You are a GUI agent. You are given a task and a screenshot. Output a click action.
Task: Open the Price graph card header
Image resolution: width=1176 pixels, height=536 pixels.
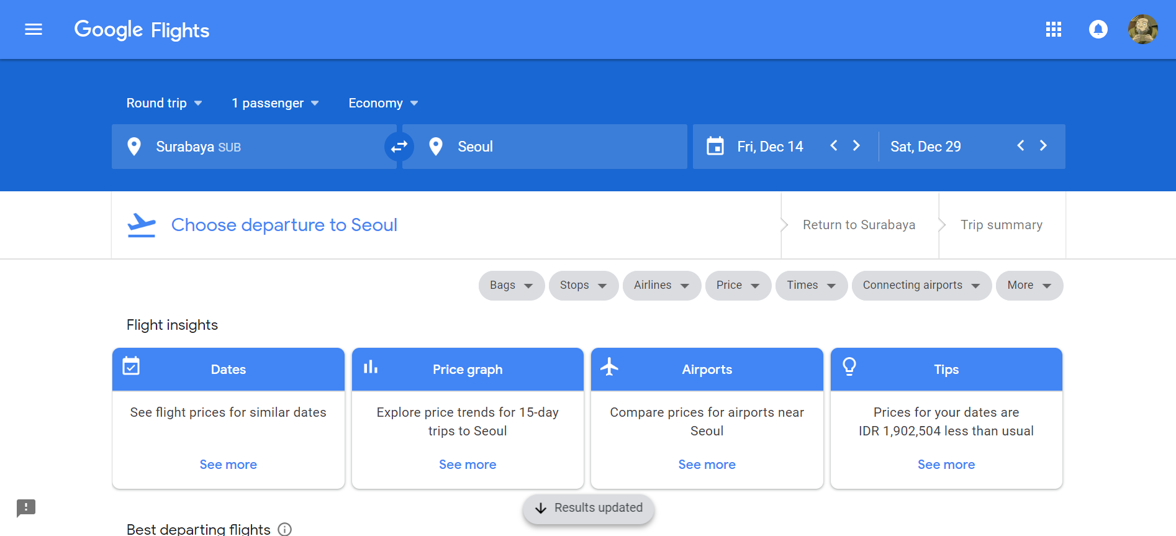click(x=468, y=370)
